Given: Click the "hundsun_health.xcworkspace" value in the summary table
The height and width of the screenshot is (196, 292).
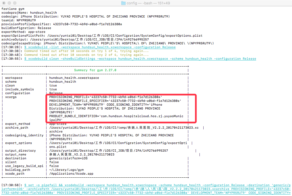Looking at the screenshot, I should tap(74, 78).
